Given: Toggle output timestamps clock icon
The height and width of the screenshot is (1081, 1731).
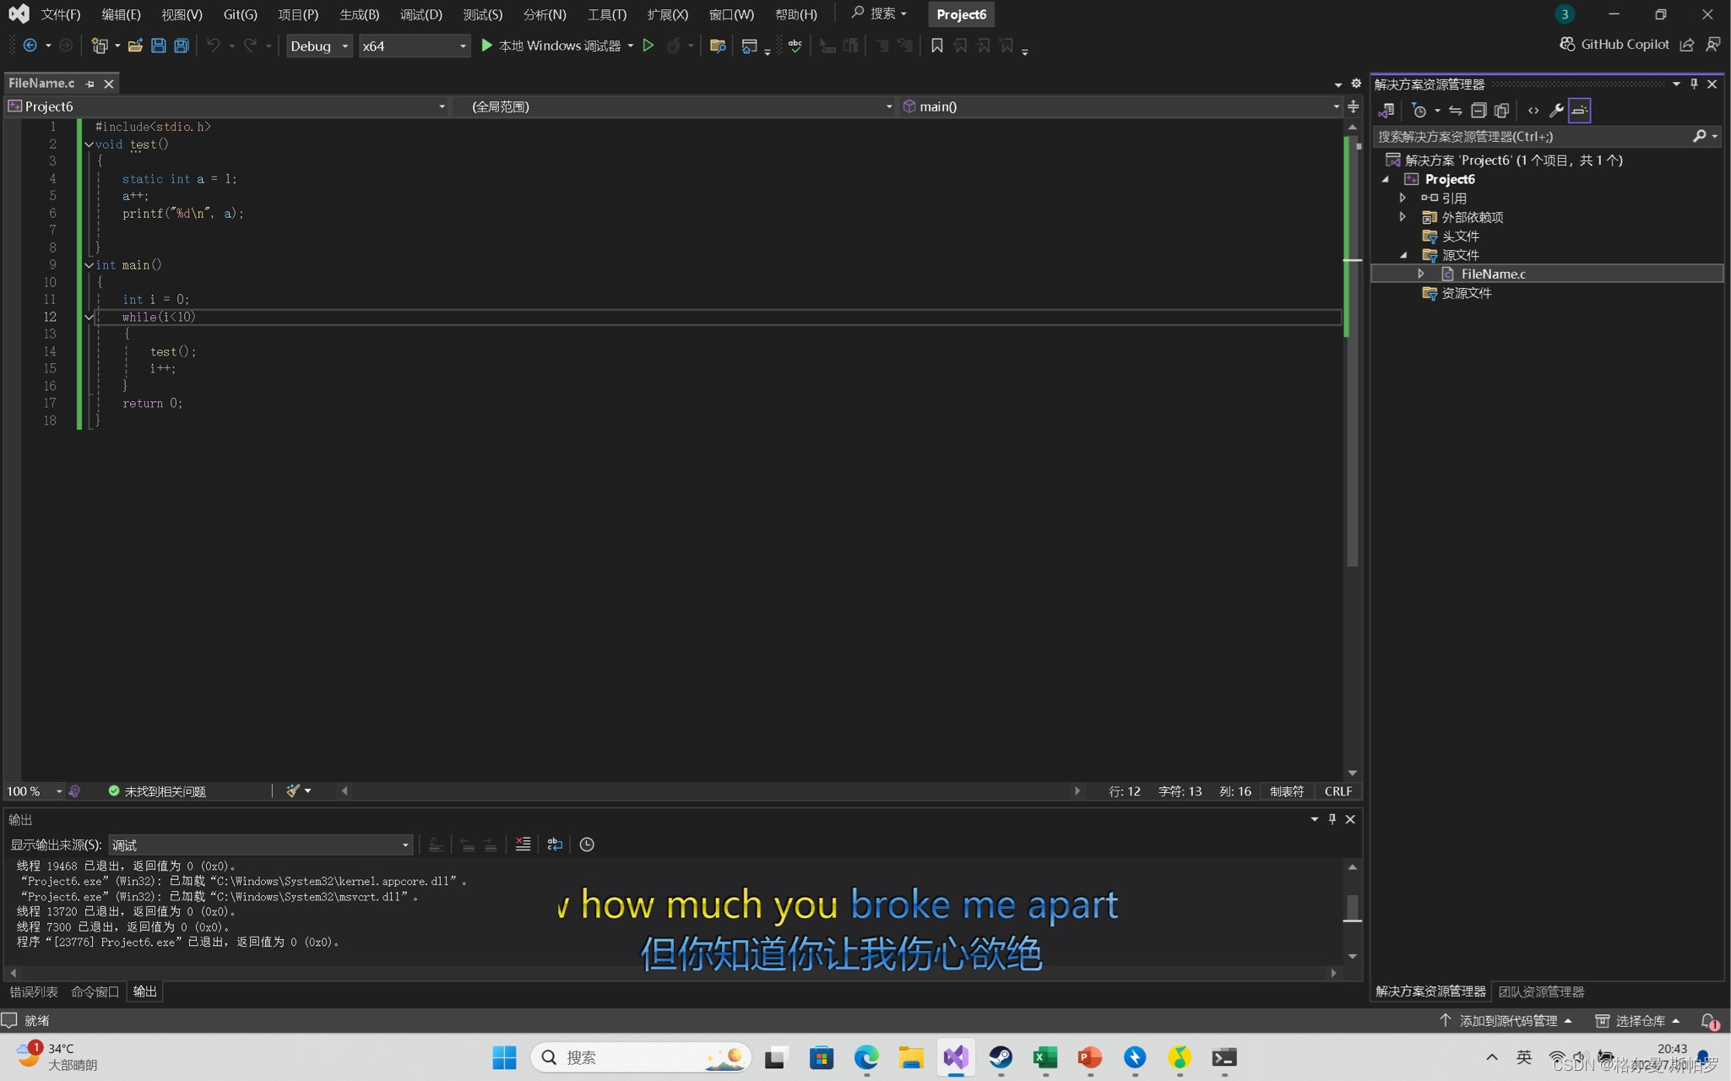Looking at the screenshot, I should 587,845.
